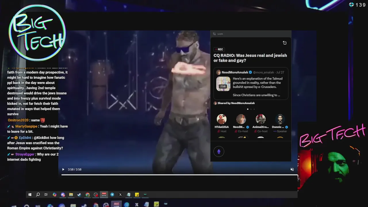Click Donnie speaker avatar
The height and width of the screenshot is (207, 368).
click(x=280, y=119)
